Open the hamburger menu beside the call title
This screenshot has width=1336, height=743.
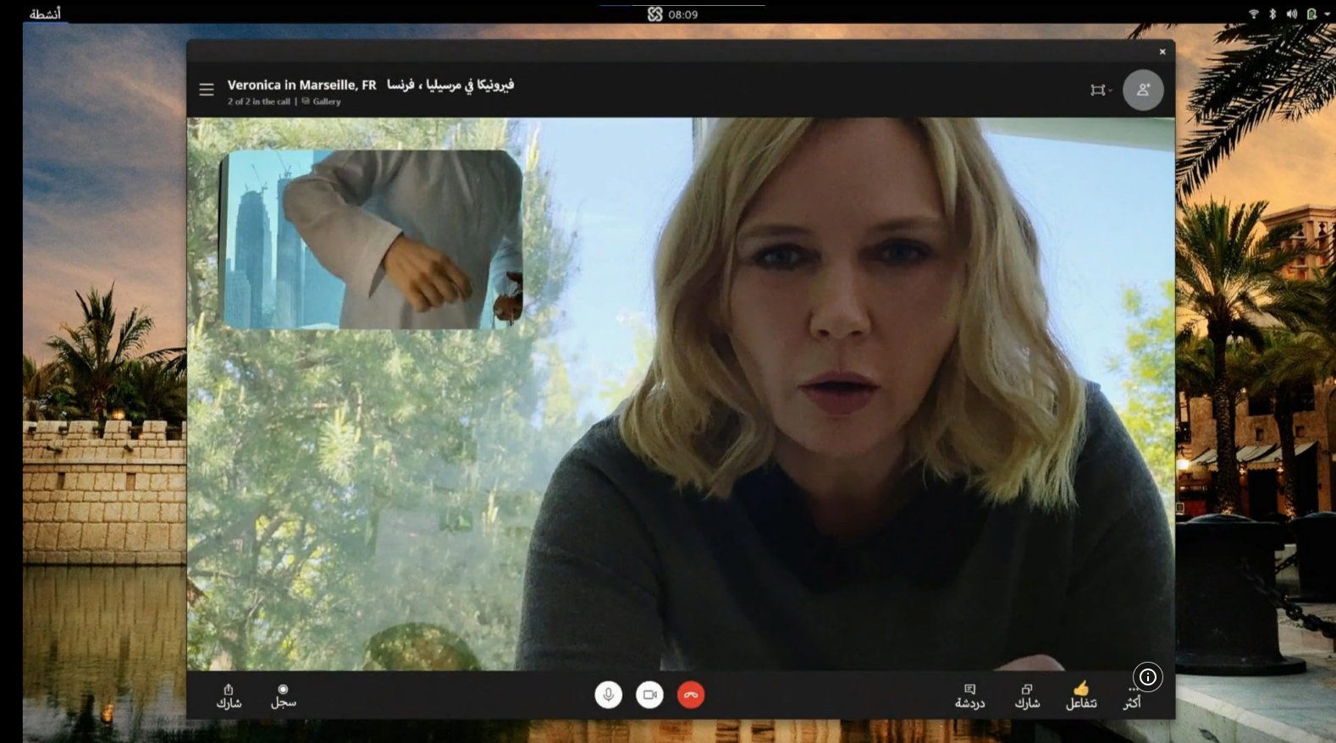207,90
